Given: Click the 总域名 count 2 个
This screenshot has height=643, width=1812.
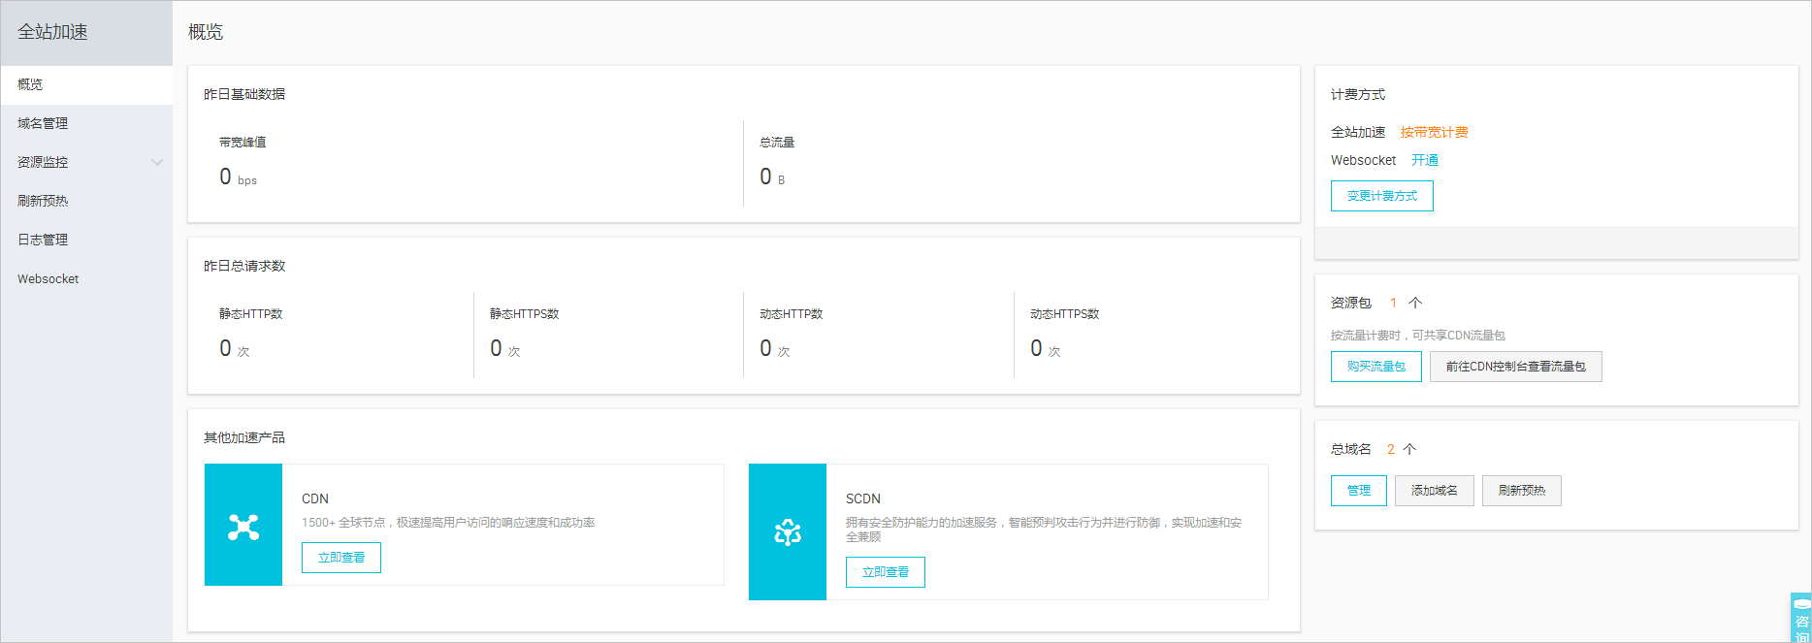Looking at the screenshot, I should click(1402, 449).
